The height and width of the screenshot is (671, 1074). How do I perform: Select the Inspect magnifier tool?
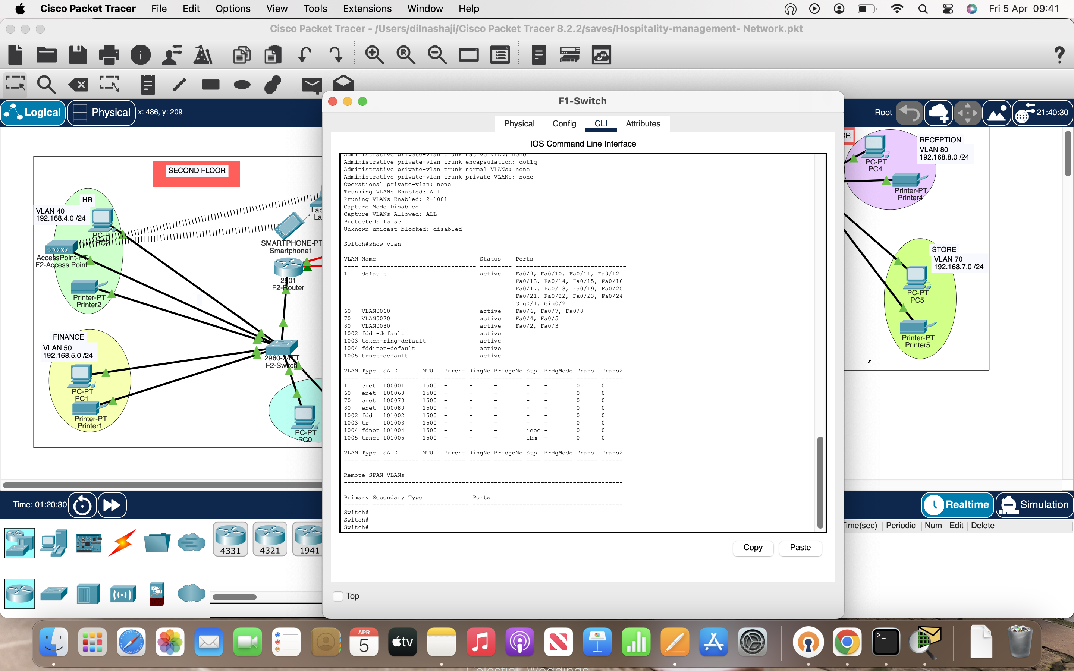pos(46,84)
